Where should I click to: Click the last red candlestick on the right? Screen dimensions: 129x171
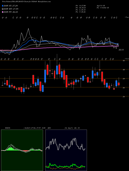119,84
